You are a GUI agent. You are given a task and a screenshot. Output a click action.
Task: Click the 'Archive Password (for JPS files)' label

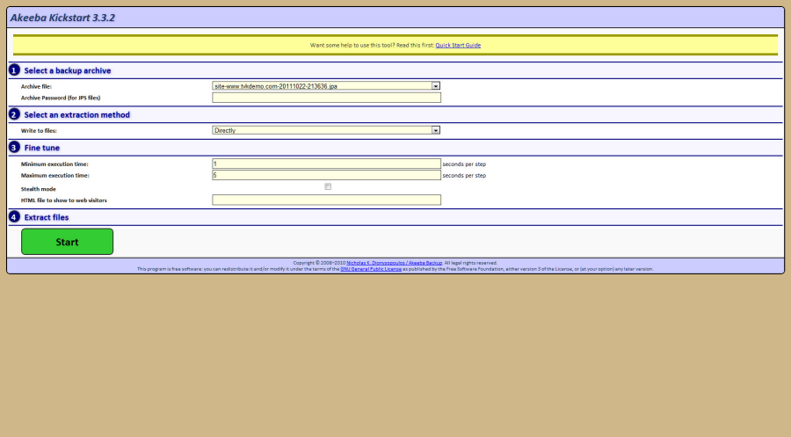(61, 98)
